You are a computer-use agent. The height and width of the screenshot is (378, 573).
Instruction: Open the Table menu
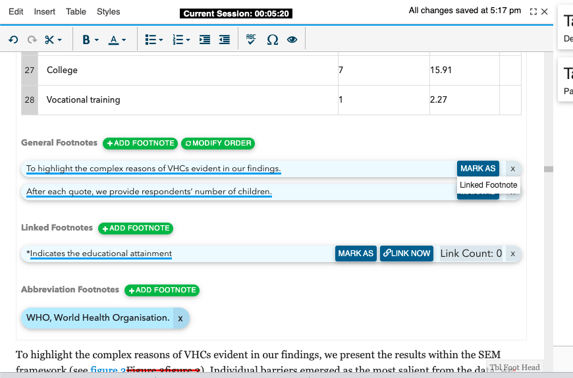point(76,12)
